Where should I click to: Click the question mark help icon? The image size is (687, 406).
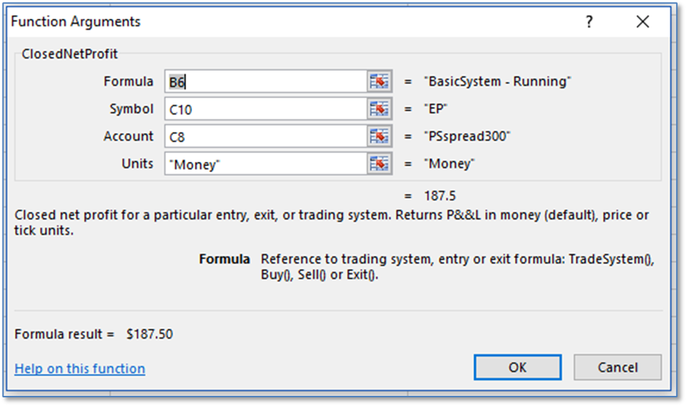coord(589,22)
